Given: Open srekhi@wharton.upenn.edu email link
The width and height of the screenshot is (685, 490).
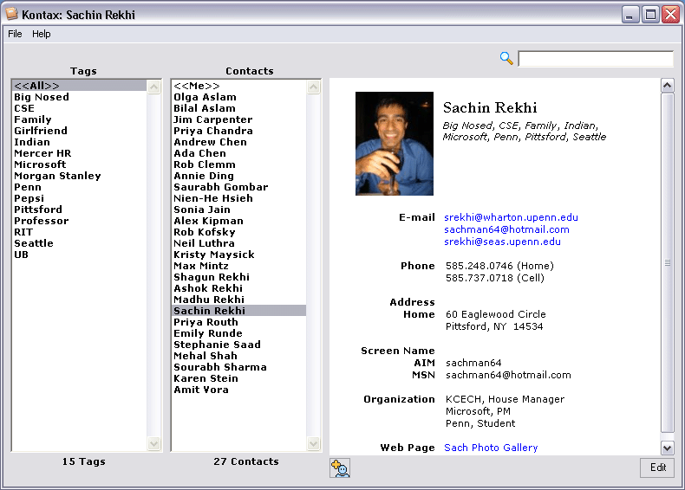Looking at the screenshot, I should 511,217.
